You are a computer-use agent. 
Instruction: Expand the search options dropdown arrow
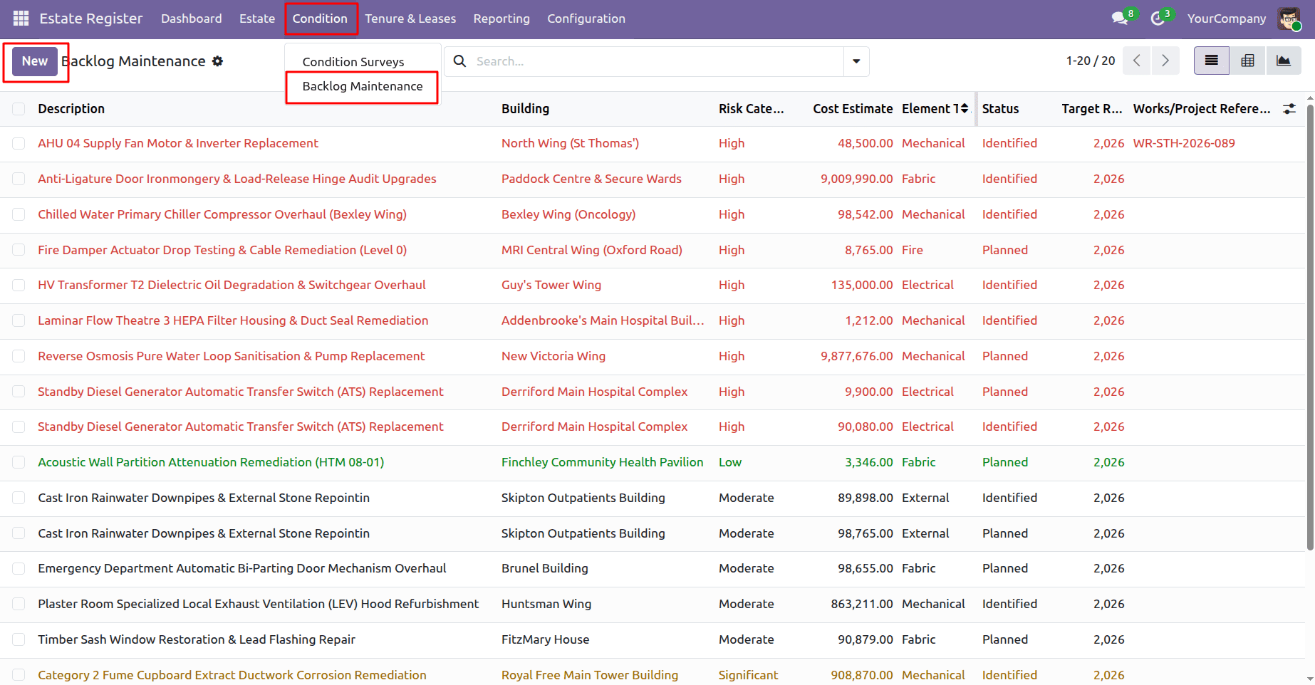(x=856, y=61)
